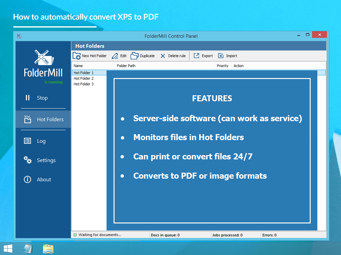Click the Duplicate folders icon

(135, 56)
